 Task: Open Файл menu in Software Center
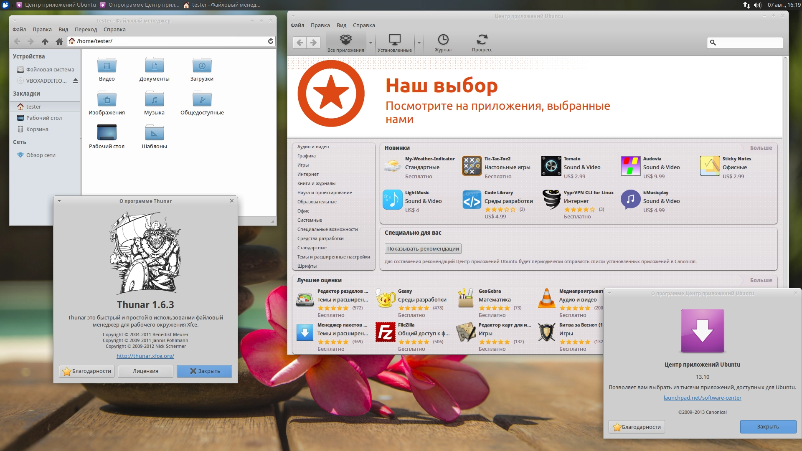(297, 25)
